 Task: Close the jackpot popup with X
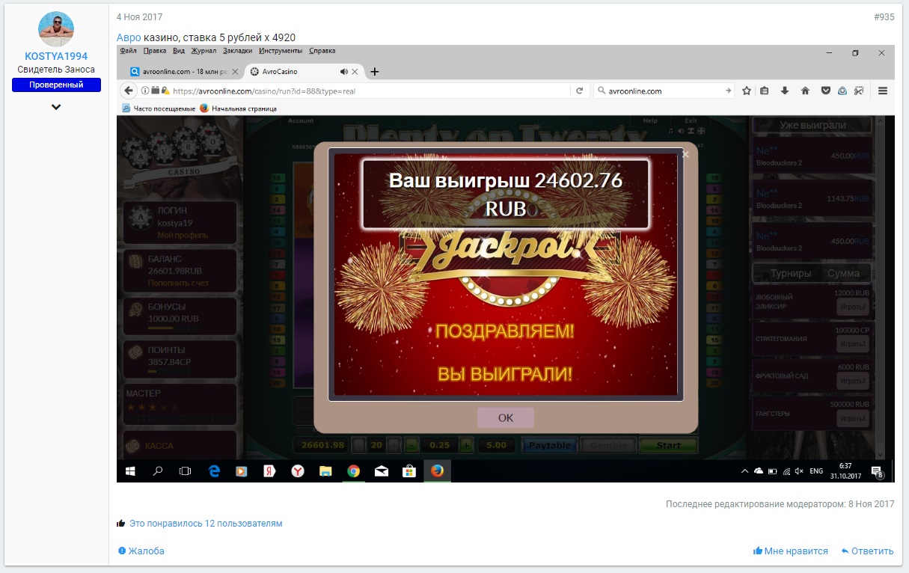click(x=685, y=155)
